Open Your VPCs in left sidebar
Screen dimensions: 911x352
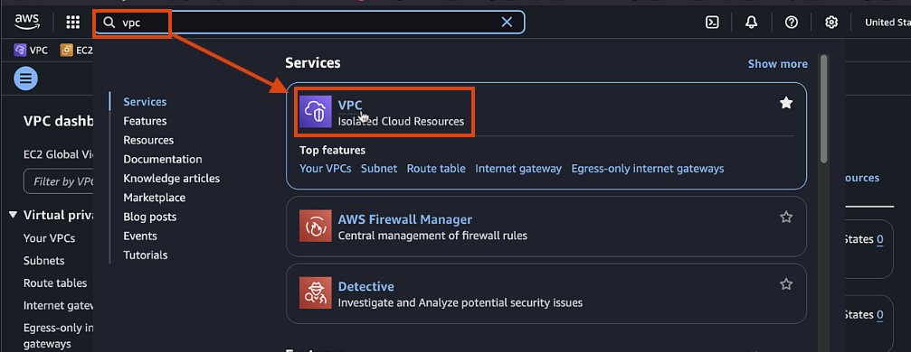(x=49, y=237)
